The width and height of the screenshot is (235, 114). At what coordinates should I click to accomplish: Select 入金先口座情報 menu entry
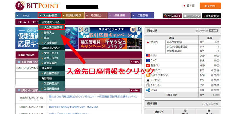[52, 28]
